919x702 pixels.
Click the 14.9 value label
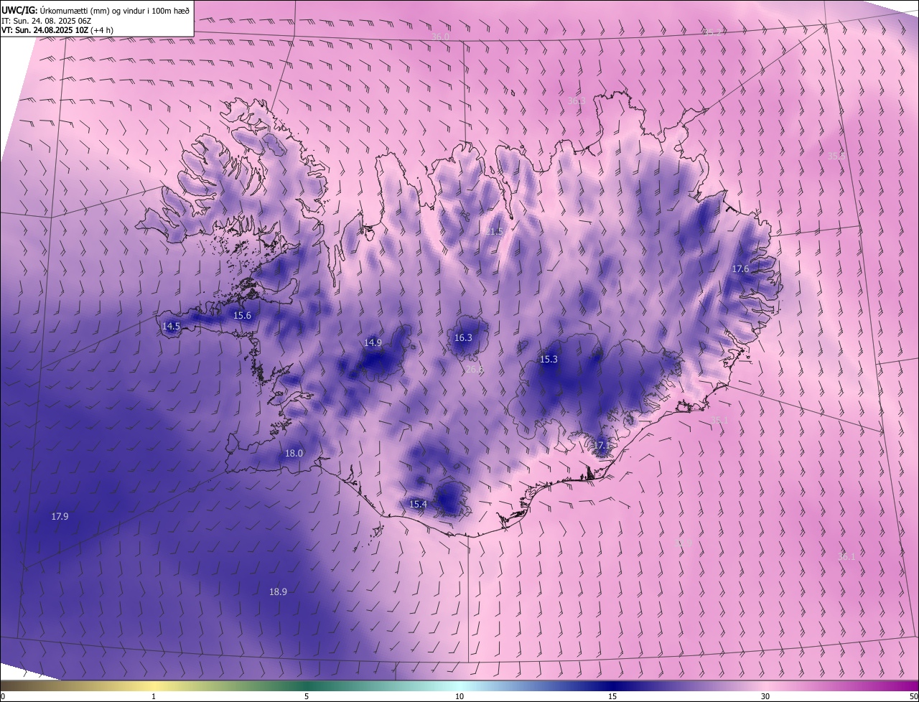373,343
